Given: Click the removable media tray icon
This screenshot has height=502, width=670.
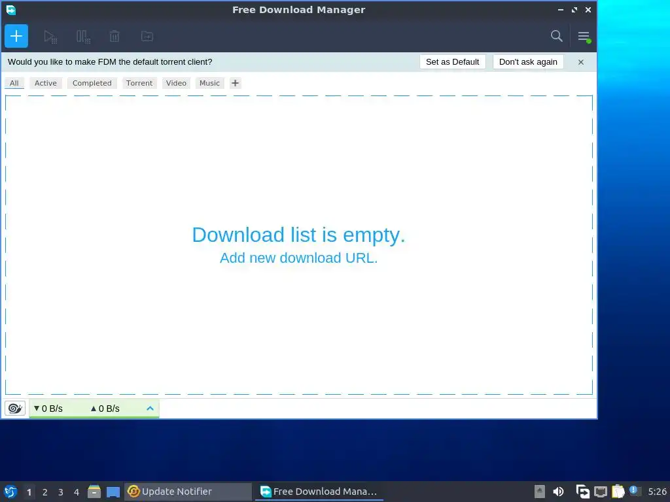Looking at the screenshot, I should [540, 492].
